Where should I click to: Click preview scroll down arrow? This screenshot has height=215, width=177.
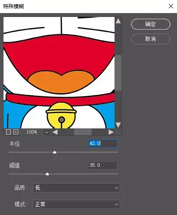point(118,125)
